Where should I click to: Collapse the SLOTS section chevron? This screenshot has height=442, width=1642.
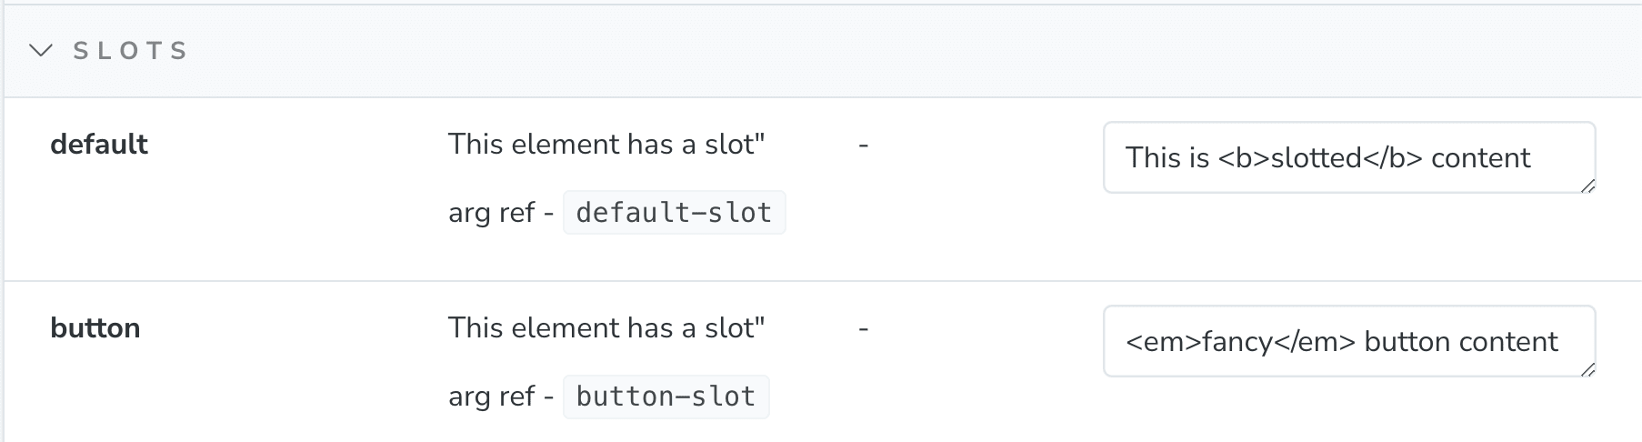(41, 51)
